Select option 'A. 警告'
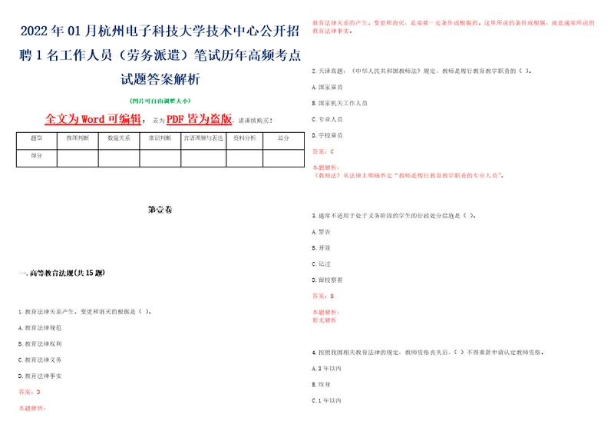This screenshot has width=614, height=434. tap(321, 232)
